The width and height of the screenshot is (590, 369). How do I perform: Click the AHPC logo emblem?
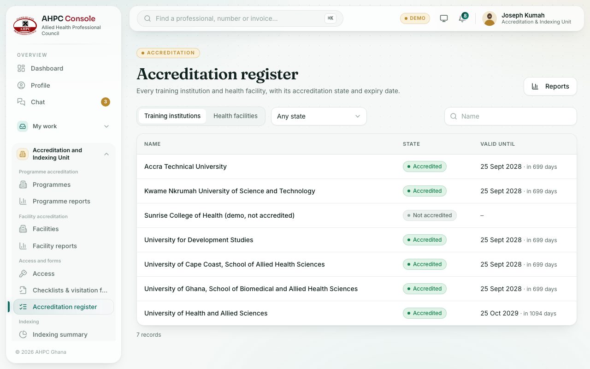[x=25, y=26]
